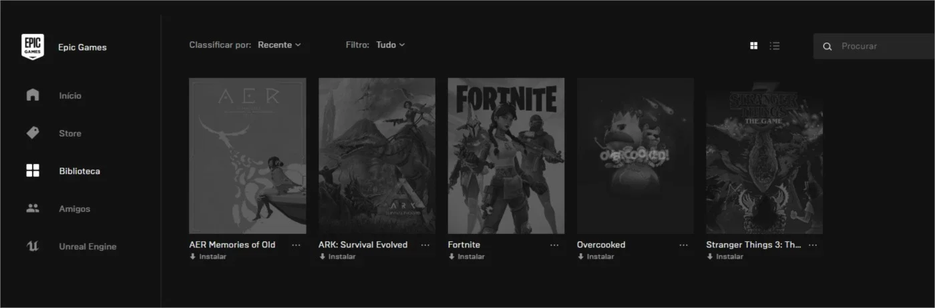The image size is (935, 308).
Task: Click the Amigos people icon
Action: click(x=33, y=208)
